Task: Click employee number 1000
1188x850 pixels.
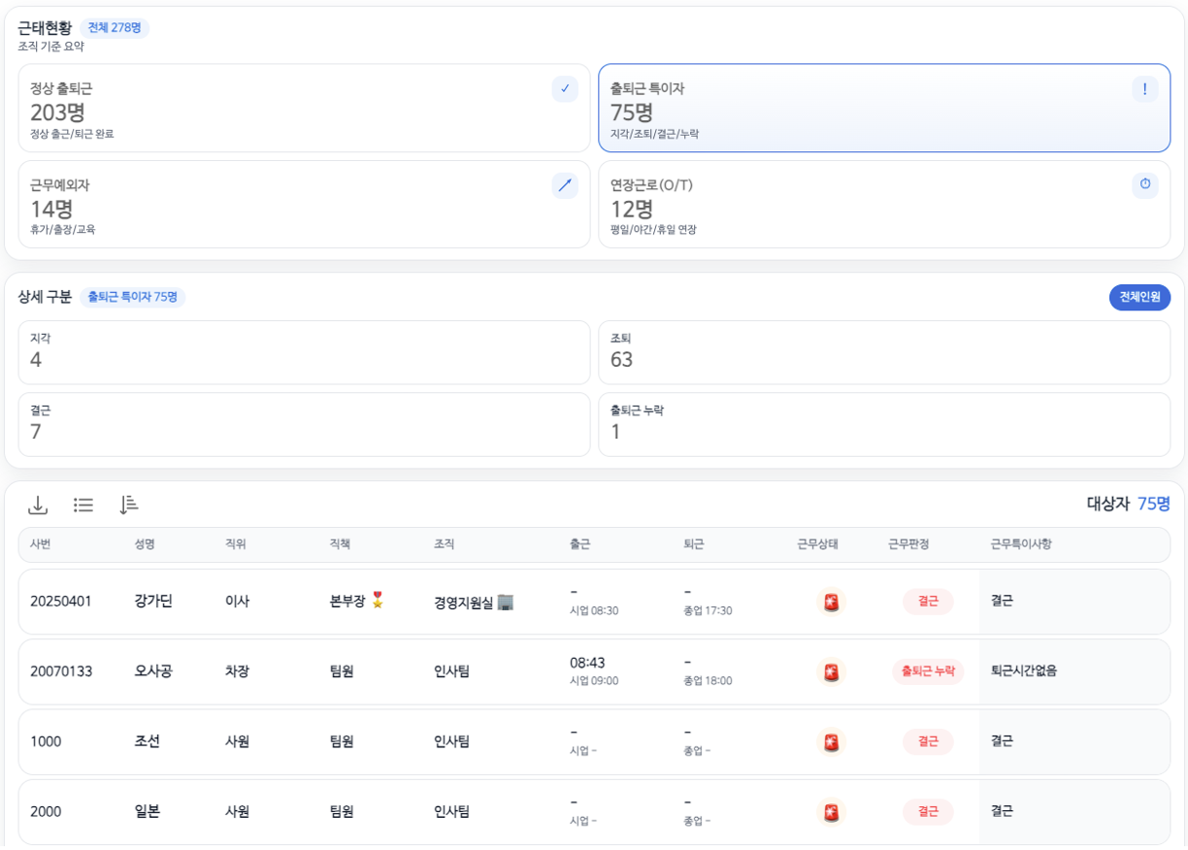Action: coord(46,742)
